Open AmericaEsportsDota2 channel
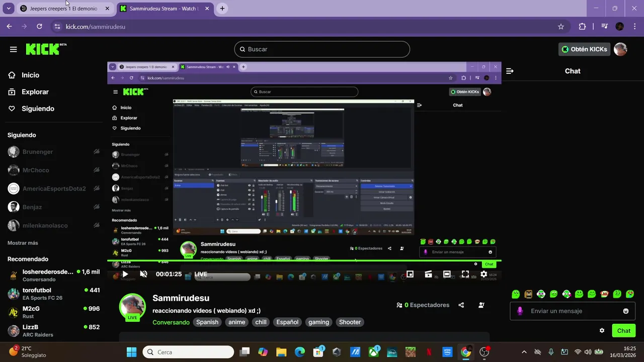 tap(54, 189)
